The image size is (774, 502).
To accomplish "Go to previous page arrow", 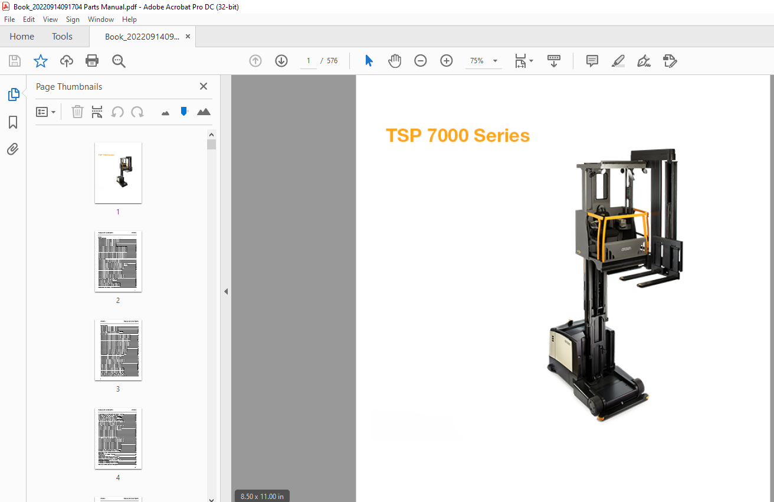I will (255, 61).
